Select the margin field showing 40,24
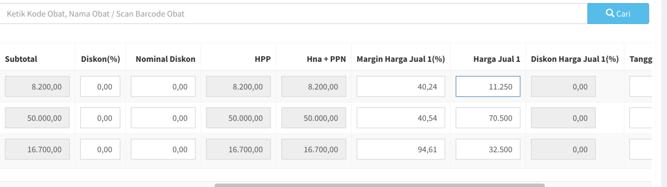The height and width of the screenshot is (187, 667). 401,87
